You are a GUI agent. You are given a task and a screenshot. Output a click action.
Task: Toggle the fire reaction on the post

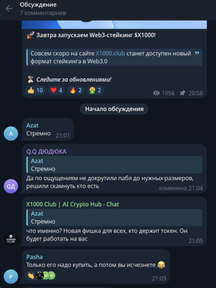click(x=76, y=90)
